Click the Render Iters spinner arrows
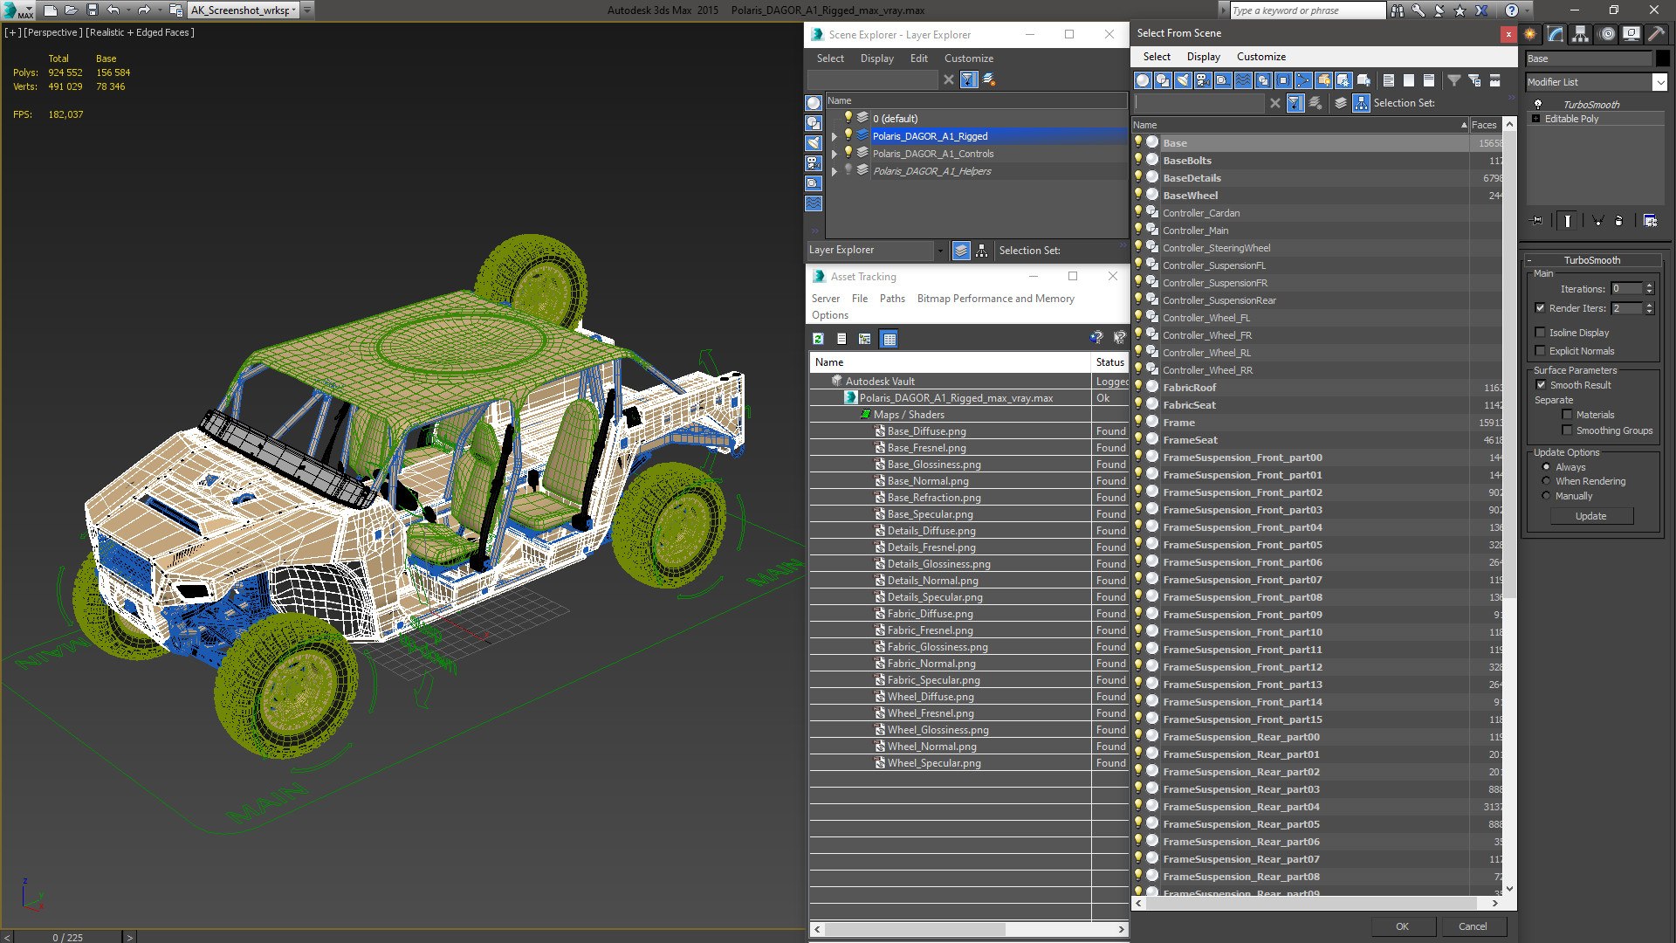 [x=1649, y=308]
